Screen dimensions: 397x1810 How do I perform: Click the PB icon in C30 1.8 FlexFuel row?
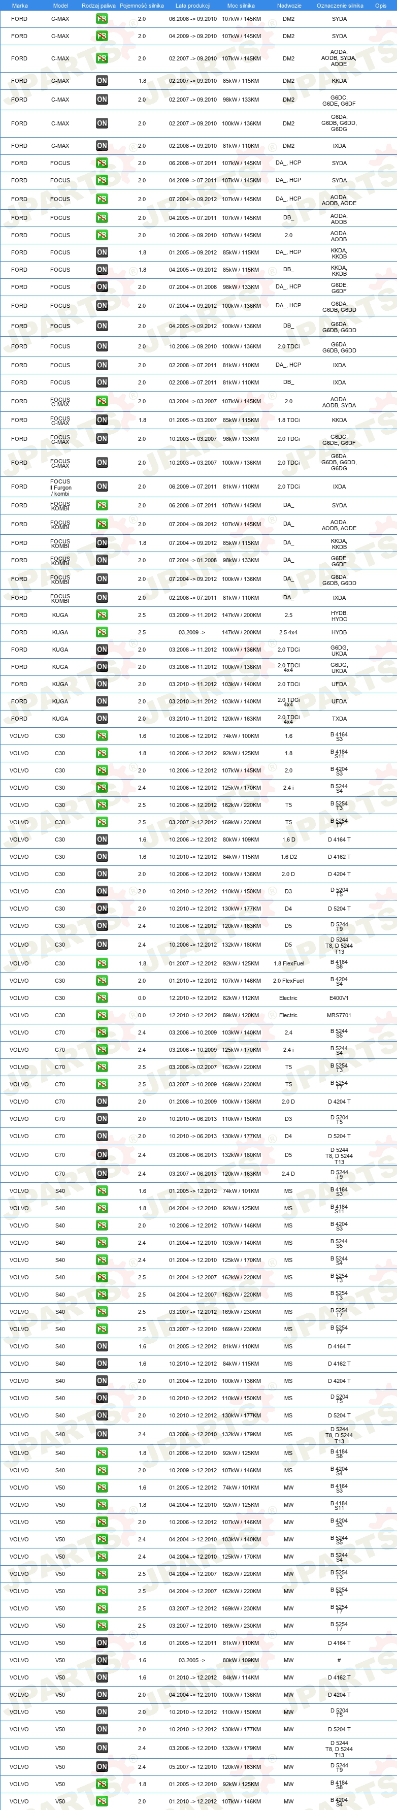click(102, 963)
